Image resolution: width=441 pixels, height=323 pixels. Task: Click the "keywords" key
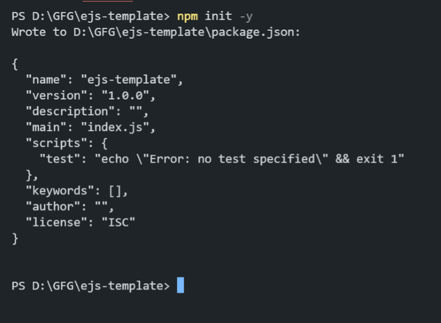(60, 190)
